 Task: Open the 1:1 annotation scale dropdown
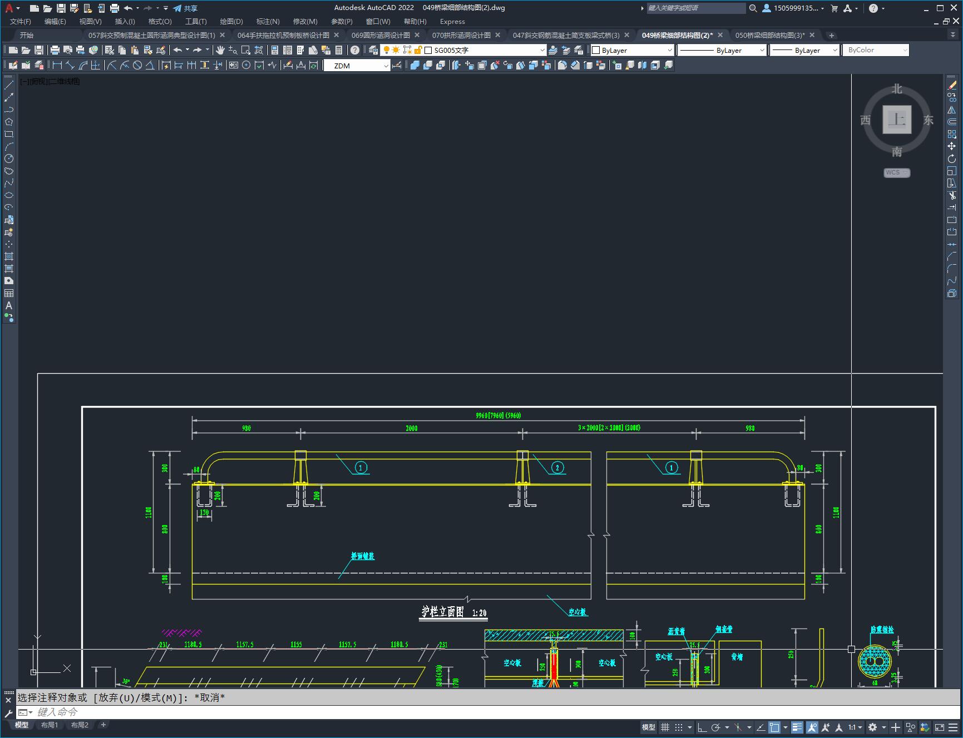[x=855, y=727]
